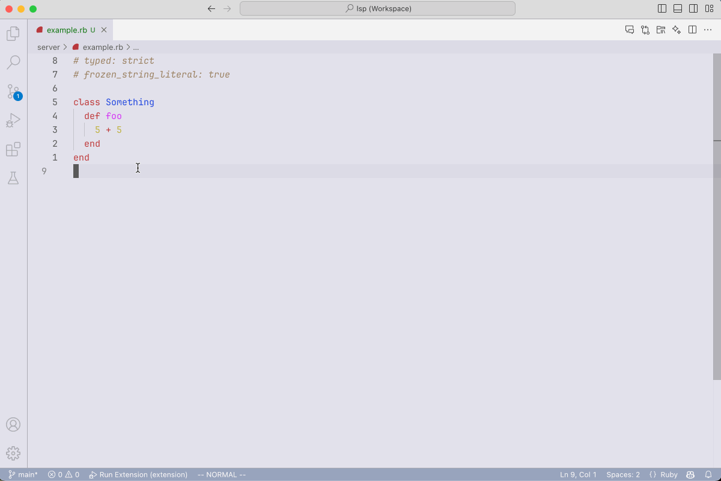The height and width of the screenshot is (481, 721).
Task: Open Copilot status icon in status bar
Action: pyautogui.click(x=691, y=474)
